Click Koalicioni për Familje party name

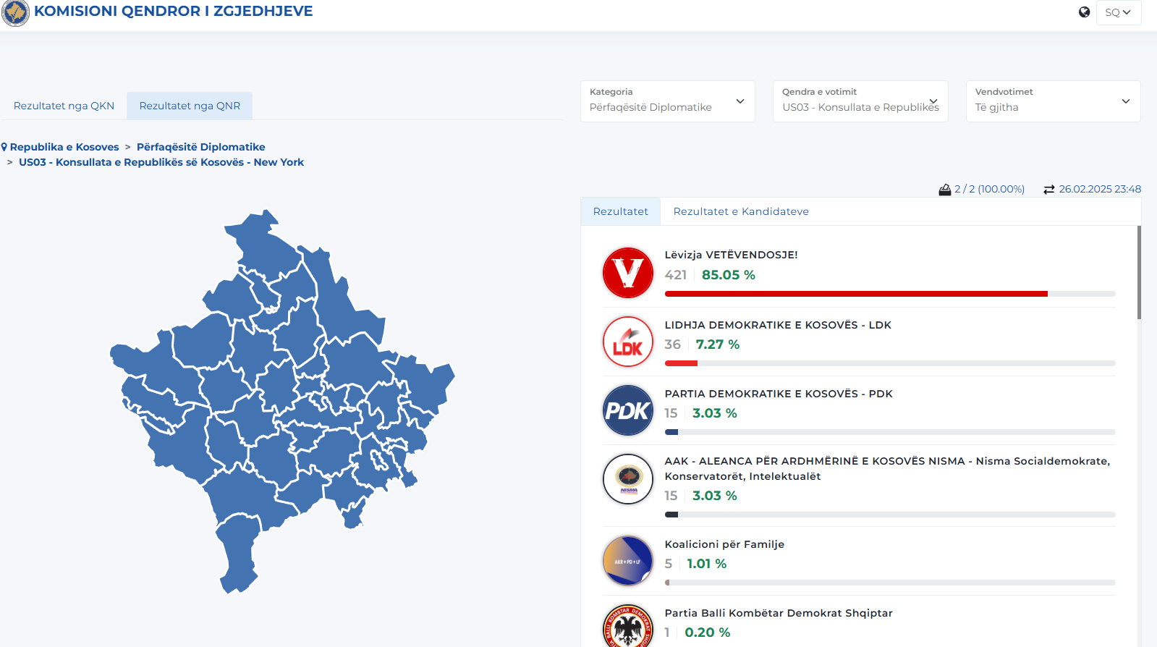(724, 544)
